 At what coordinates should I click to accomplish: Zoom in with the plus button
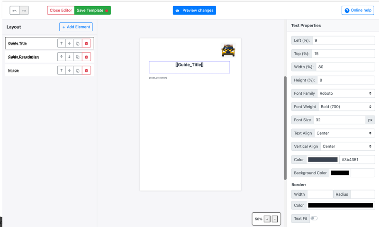tap(267, 219)
